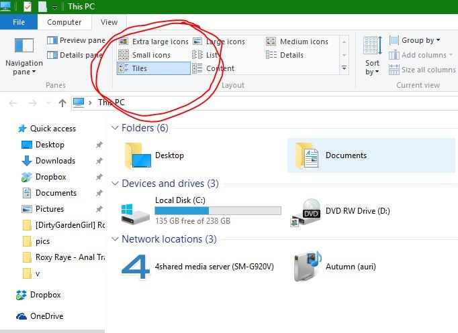Open the Autumn (auri) network device icon
The height and width of the screenshot is (333, 458).
click(x=308, y=266)
